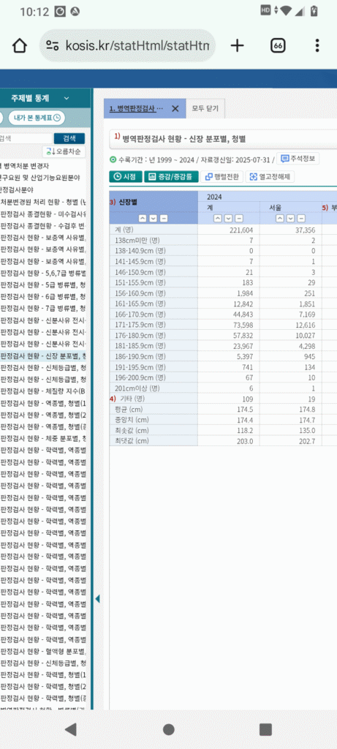The image size is (337, 749).
Task: Click the 서울 column header label
Action: 276,207
